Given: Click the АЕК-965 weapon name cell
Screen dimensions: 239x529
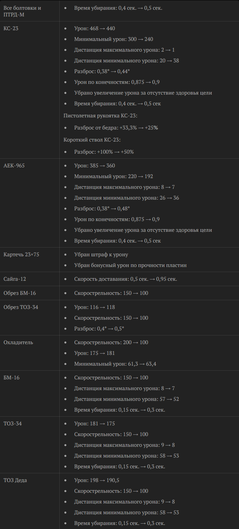Looking at the screenshot, I should (14, 166).
